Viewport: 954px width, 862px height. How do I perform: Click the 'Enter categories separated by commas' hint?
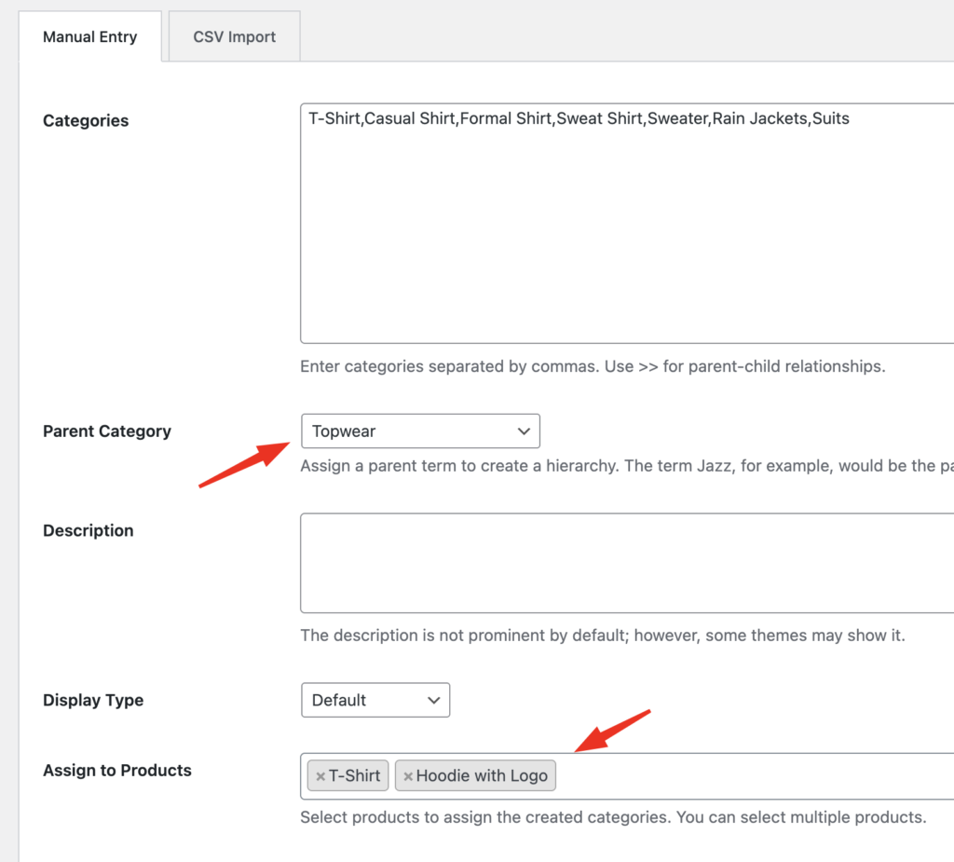(x=593, y=366)
